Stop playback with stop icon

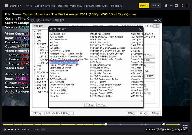point(9,129)
